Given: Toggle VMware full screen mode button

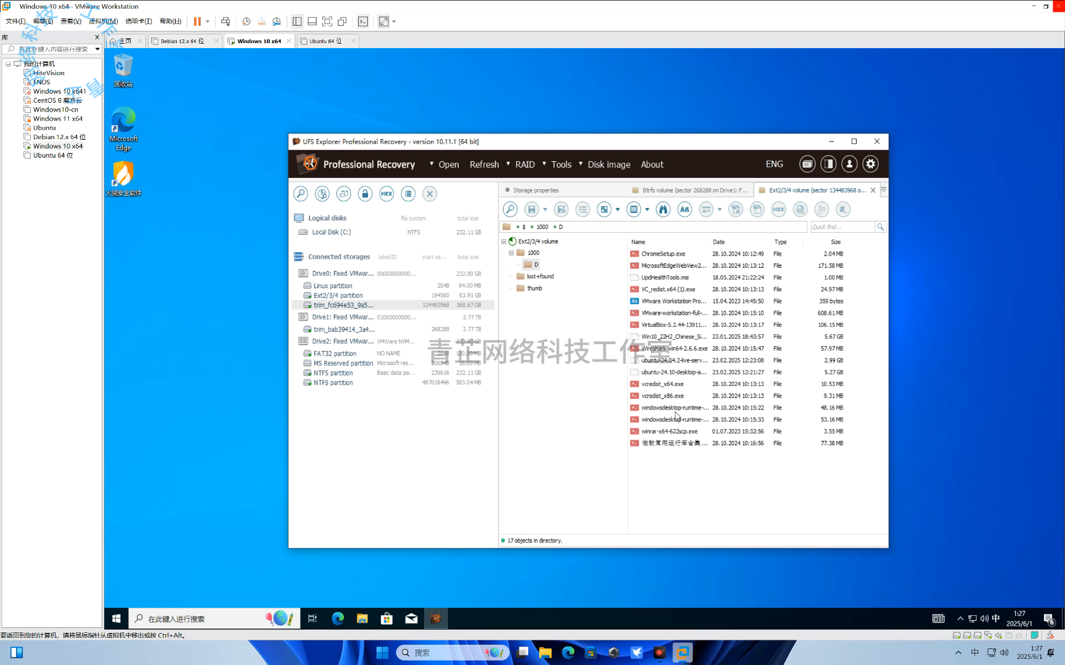Looking at the screenshot, I should (327, 22).
